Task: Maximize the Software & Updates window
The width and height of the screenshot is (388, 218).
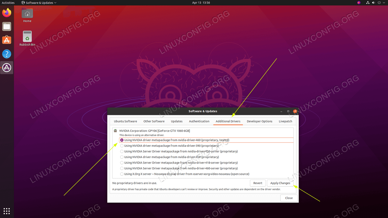Action: tap(288, 111)
